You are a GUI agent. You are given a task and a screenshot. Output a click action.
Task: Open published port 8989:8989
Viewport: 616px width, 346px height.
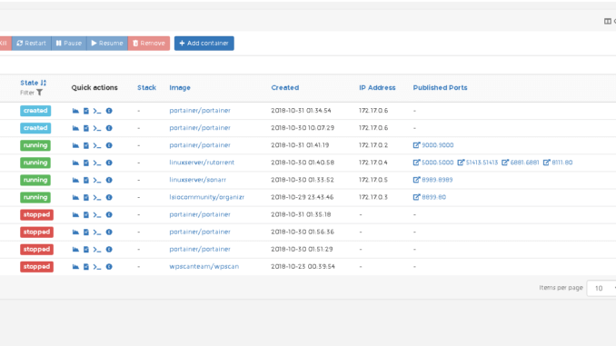point(433,180)
